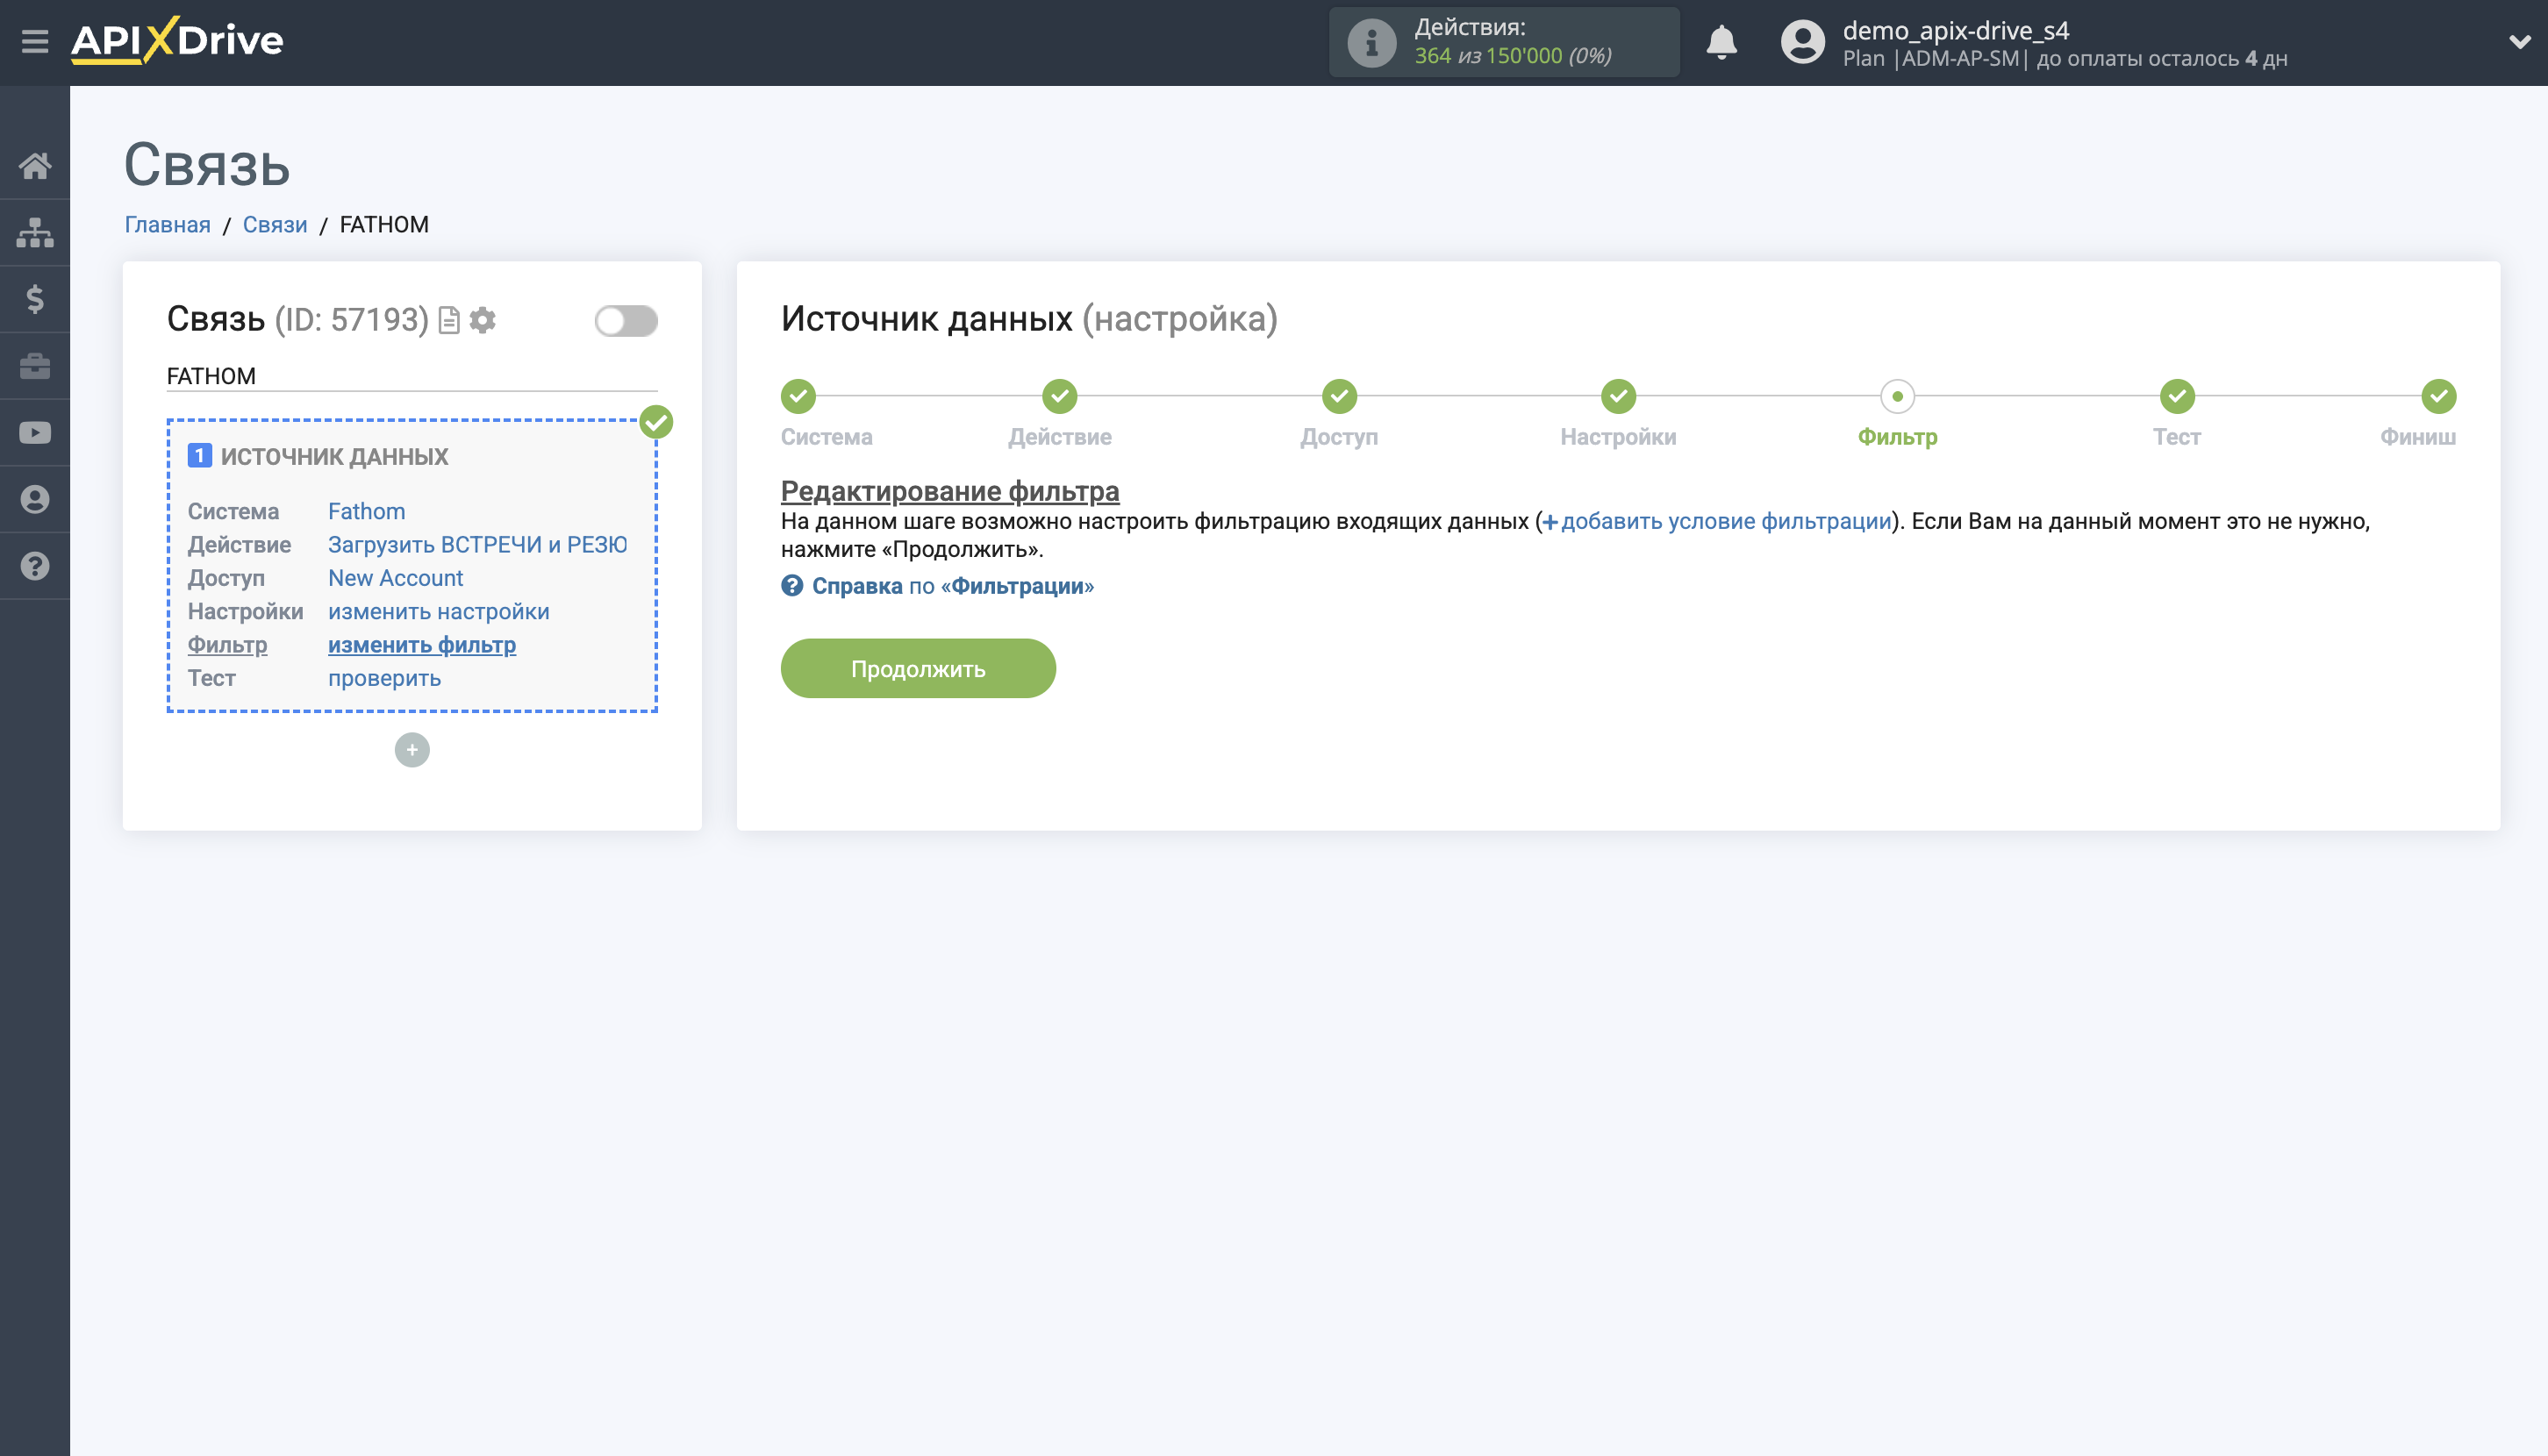Open the notifications bell icon
Viewport: 2548px width, 1456px height.
(x=1721, y=42)
